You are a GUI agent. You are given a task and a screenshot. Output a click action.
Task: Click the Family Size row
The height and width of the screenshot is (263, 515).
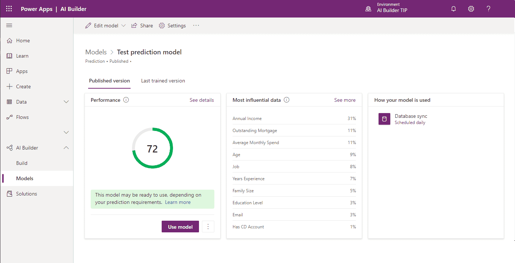tap(294, 191)
